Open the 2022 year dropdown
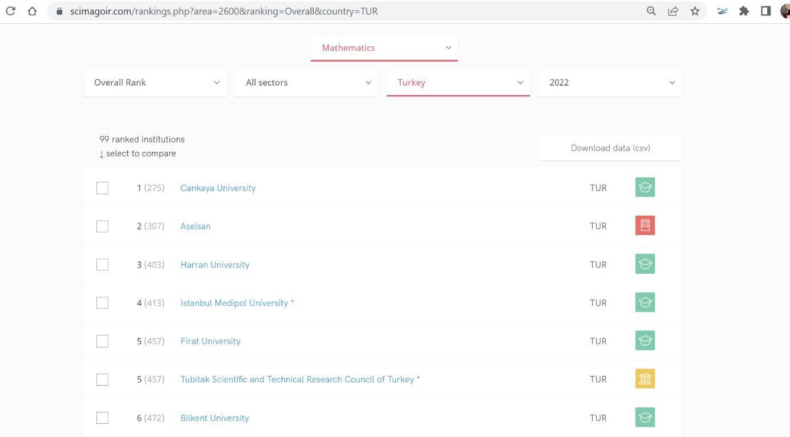The image size is (790, 437). tap(610, 83)
